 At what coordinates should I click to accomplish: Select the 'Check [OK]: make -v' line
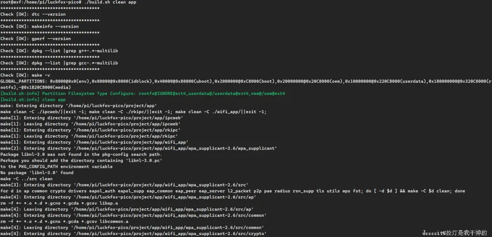point(25,75)
